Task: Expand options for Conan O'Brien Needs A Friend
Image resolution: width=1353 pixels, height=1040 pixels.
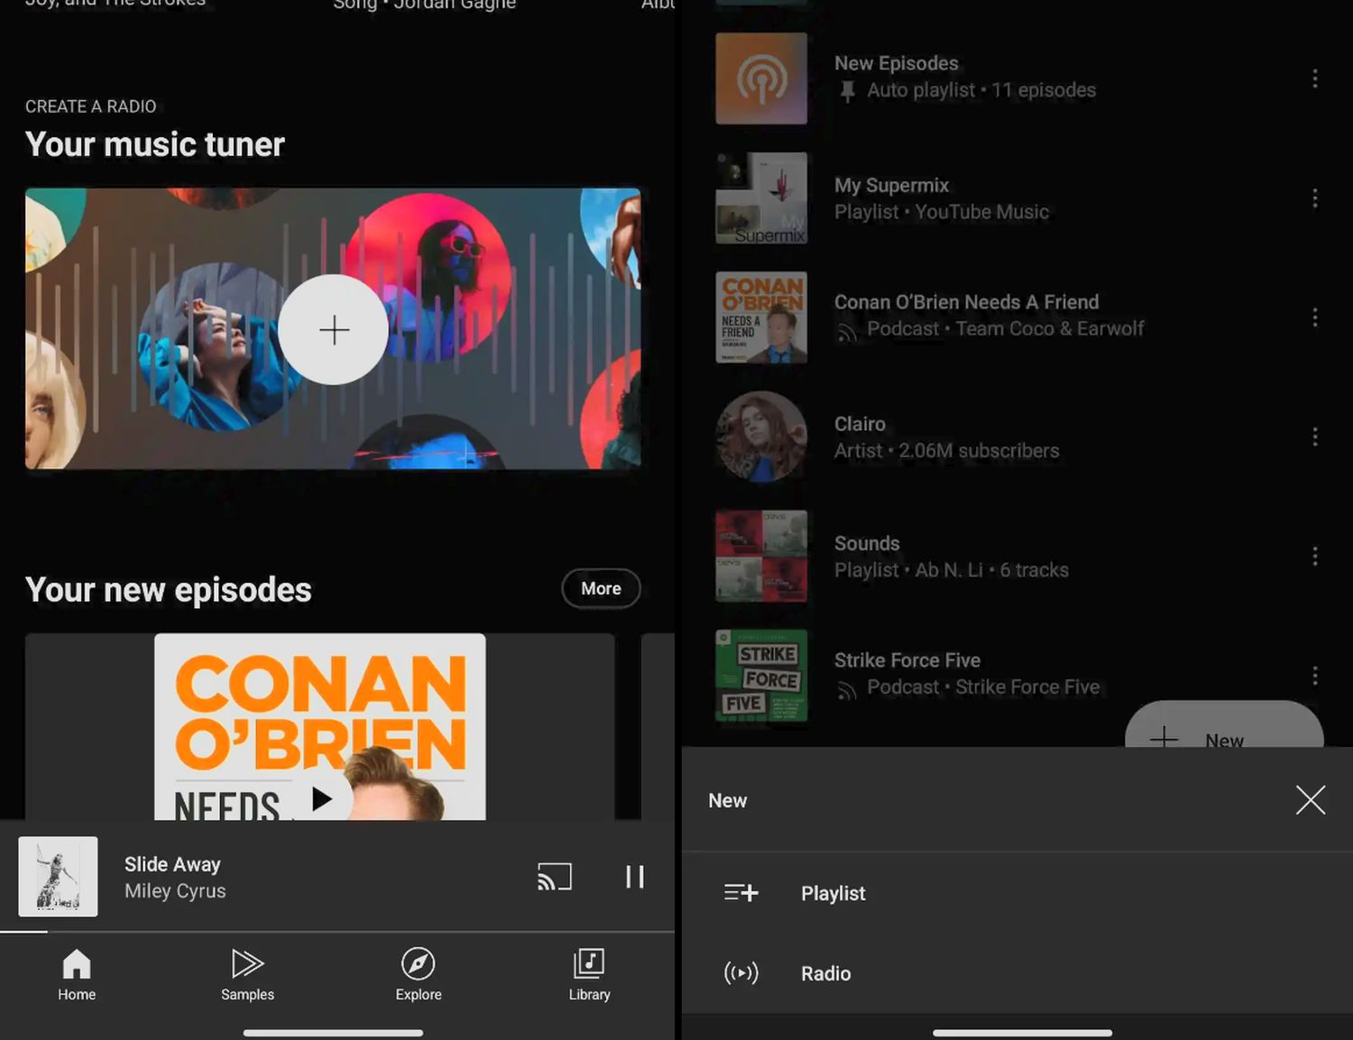Action: tap(1314, 318)
